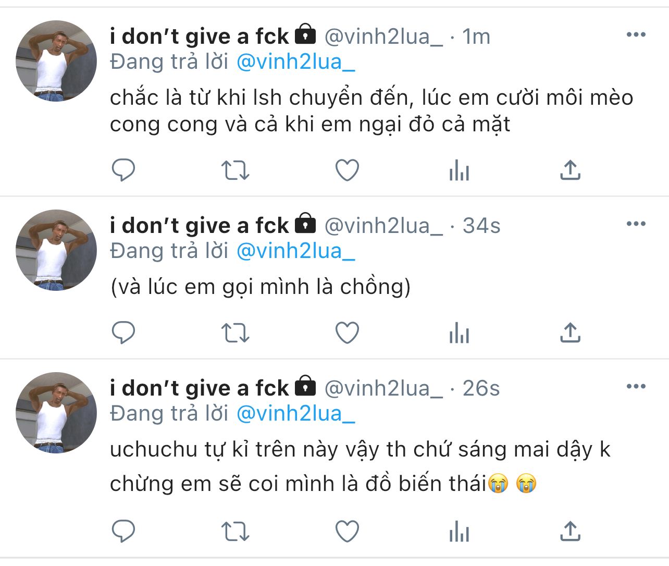
Task: Share the tweet posted 1m ago
Action: coord(571,170)
